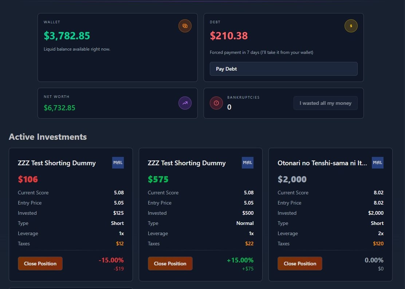Click the -$19 loss amount

[x=119, y=269]
